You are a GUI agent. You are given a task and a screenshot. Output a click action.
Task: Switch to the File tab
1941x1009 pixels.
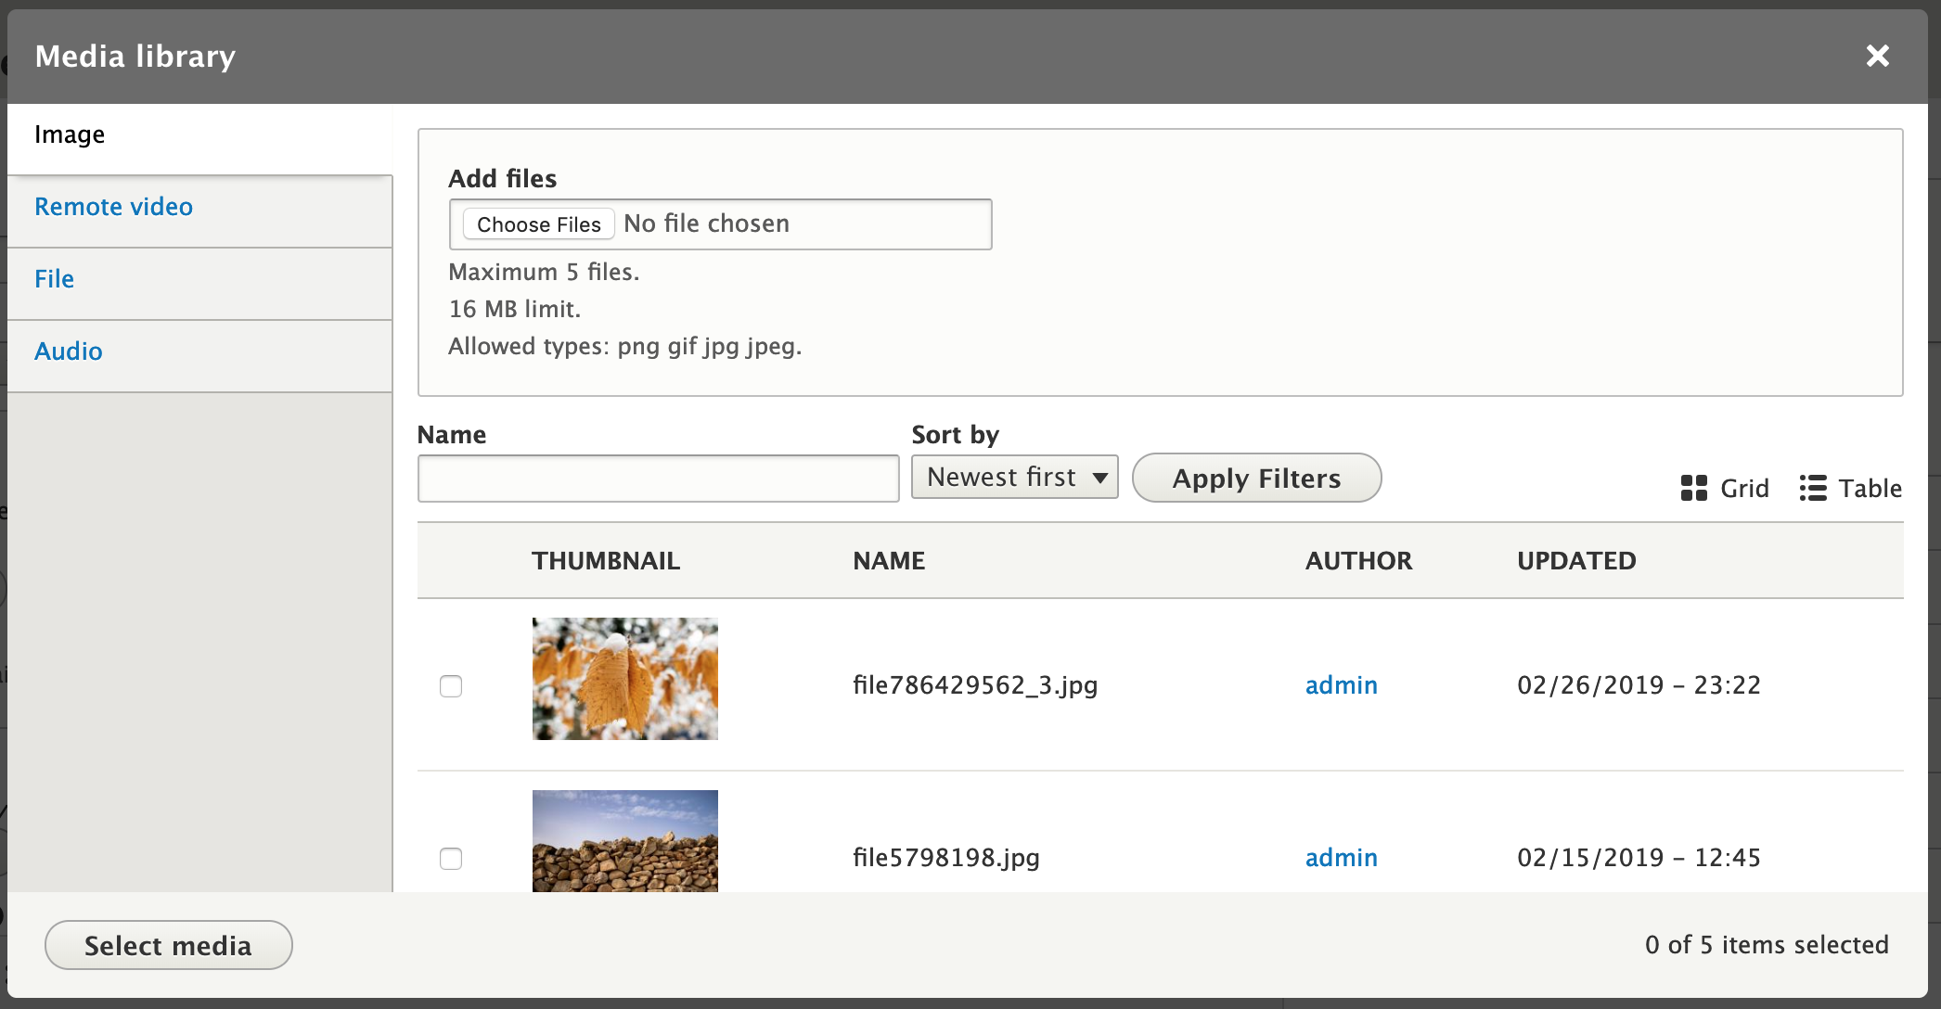(x=54, y=279)
